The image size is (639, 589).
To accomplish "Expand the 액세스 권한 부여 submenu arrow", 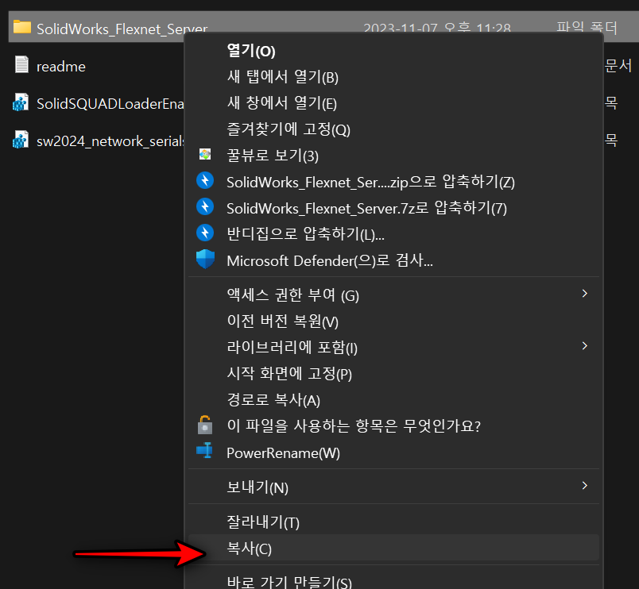I will [x=585, y=294].
